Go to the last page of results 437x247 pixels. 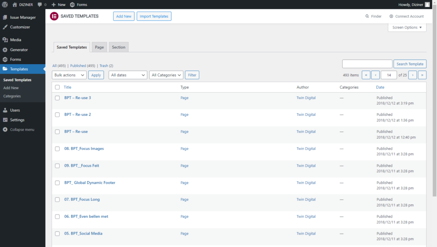422,75
